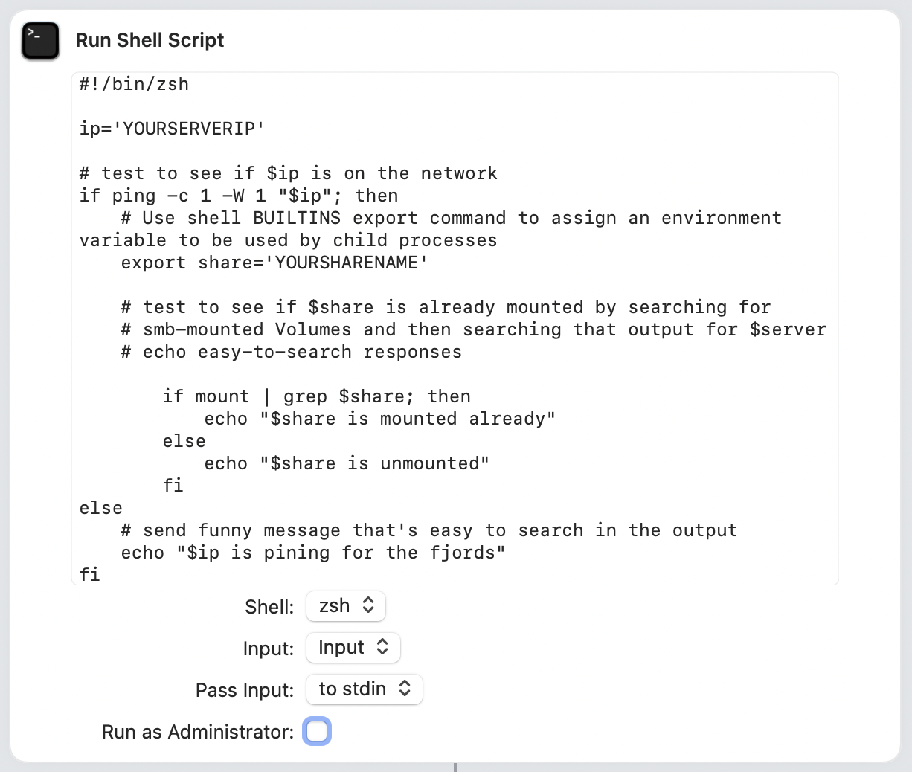Place cursor on the ip='YOURSERVERIP' line

(x=172, y=129)
